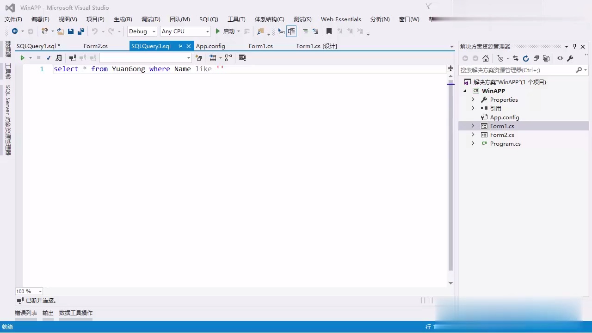The width and height of the screenshot is (592, 333).
Task: Open the Any CPU platform dropdown
Action: (185, 31)
